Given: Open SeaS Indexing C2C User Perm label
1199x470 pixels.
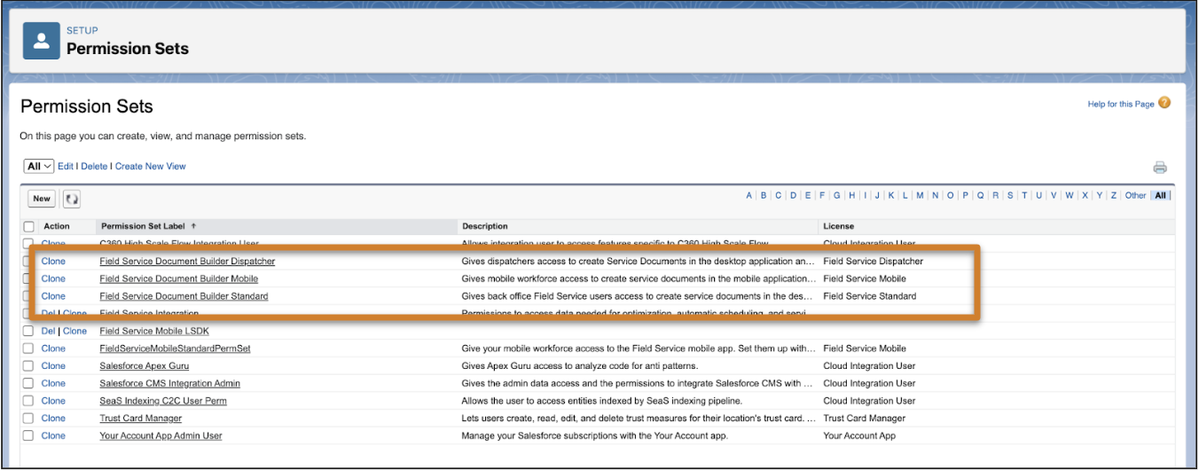Looking at the screenshot, I should pyautogui.click(x=163, y=401).
